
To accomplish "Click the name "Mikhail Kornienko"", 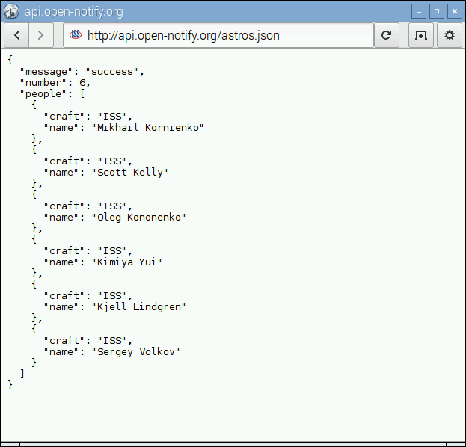I will pyautogui.click(x=147, y=127).
